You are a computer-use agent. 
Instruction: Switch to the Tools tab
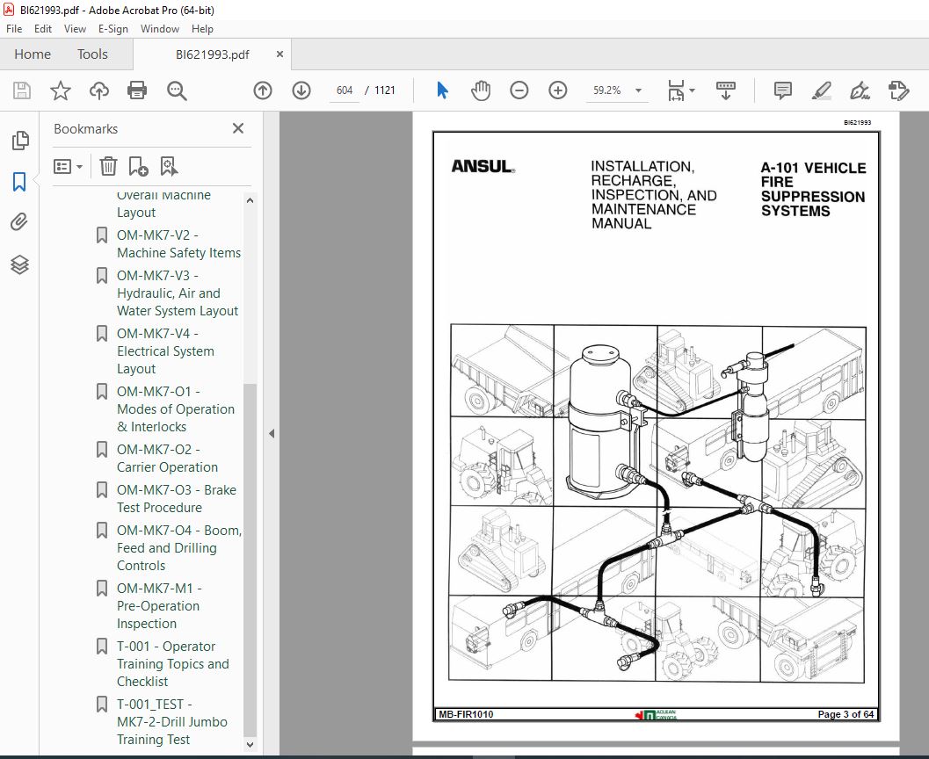[92, 54]
